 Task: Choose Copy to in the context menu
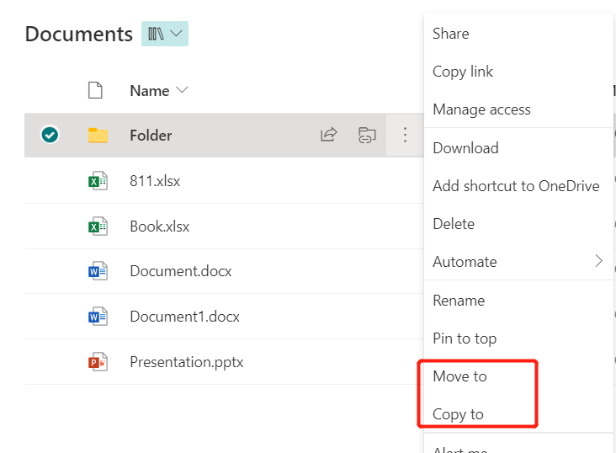458,414
